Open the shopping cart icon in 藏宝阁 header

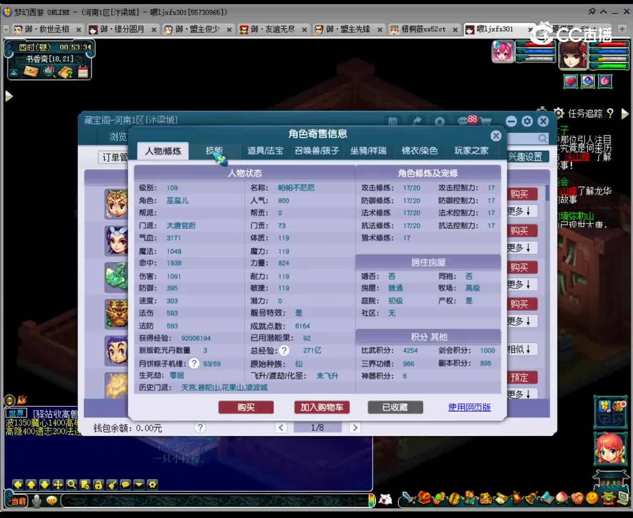[486, 121]
